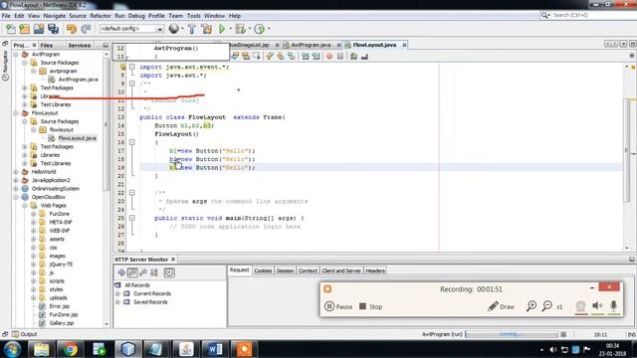Zoom out with recorder magnifier minus
The height and width of the screenshot is (358, 637).
click(x=547, y=306)
